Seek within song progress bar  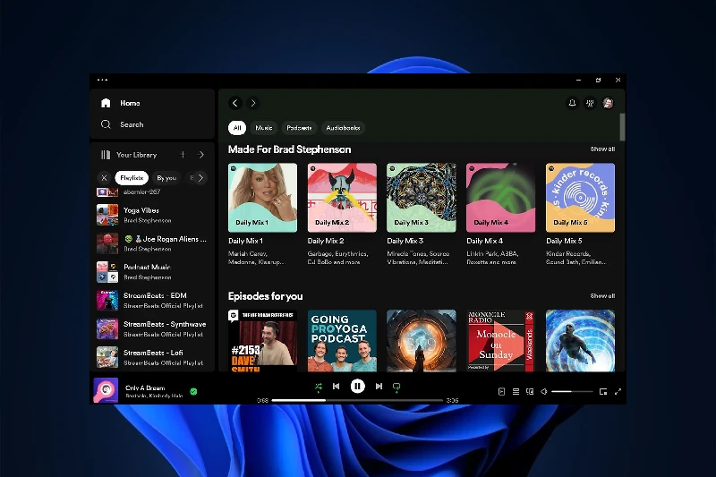[x=357, y=400]
